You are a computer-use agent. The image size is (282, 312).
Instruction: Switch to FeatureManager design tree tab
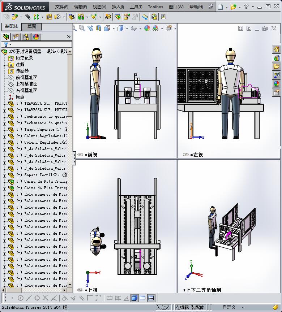[x=6, y=37]
